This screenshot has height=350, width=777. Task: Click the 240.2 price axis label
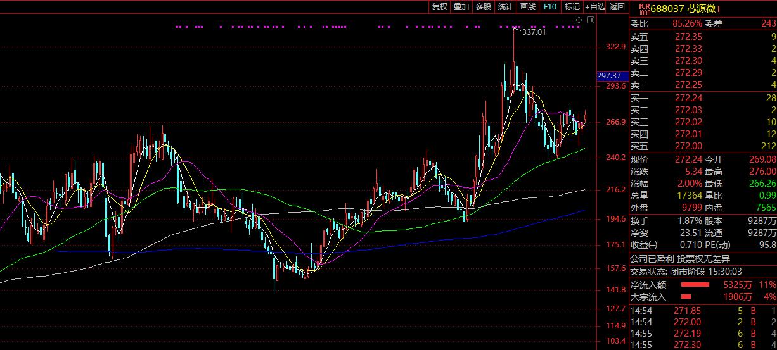click(x=615, y=158)
